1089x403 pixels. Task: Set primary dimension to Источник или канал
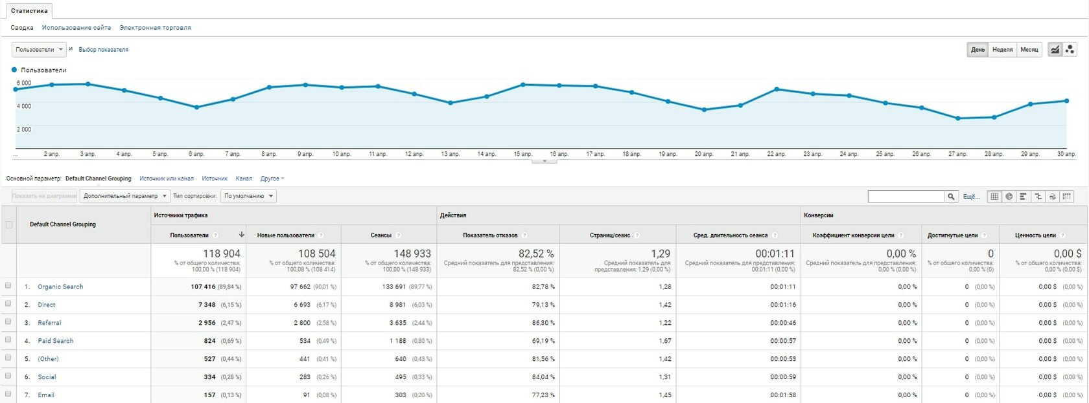(x=167, y=179)
